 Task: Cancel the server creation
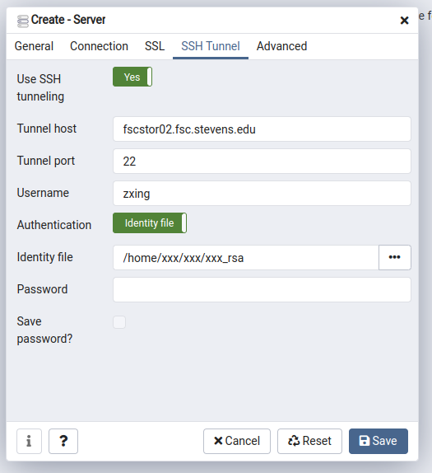coord(237,441)
